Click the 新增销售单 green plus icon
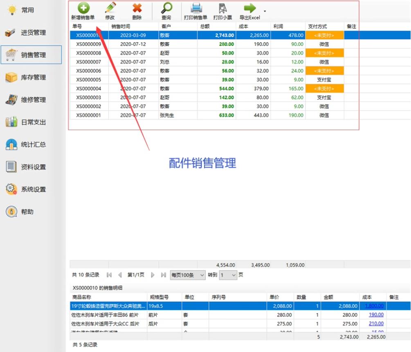The height and width of the screenshot is (352, 411). point(83,8)
